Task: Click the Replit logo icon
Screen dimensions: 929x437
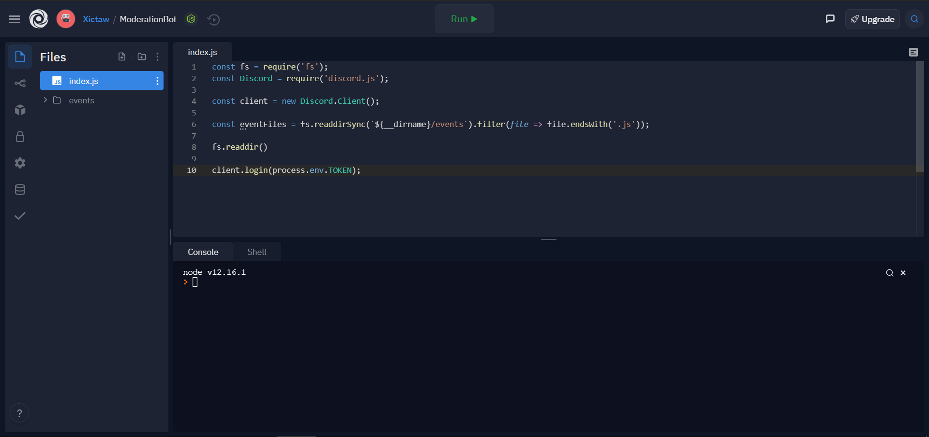Action: (39, 19)
